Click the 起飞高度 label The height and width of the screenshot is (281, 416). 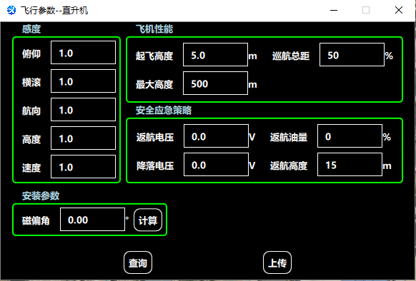154,56
